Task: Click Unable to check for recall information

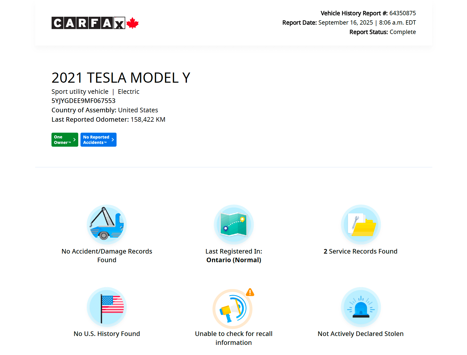Action: 233,338
